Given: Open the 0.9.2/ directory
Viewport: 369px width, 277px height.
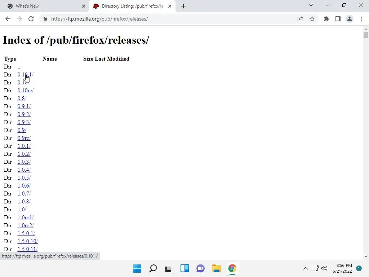Looking at the screenshot, I should [x=24, y=114].
